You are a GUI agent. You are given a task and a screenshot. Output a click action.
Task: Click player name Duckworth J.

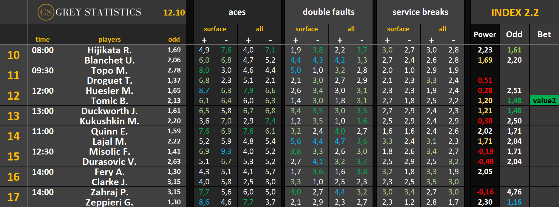pyautogui.click(x=109, y=111)
